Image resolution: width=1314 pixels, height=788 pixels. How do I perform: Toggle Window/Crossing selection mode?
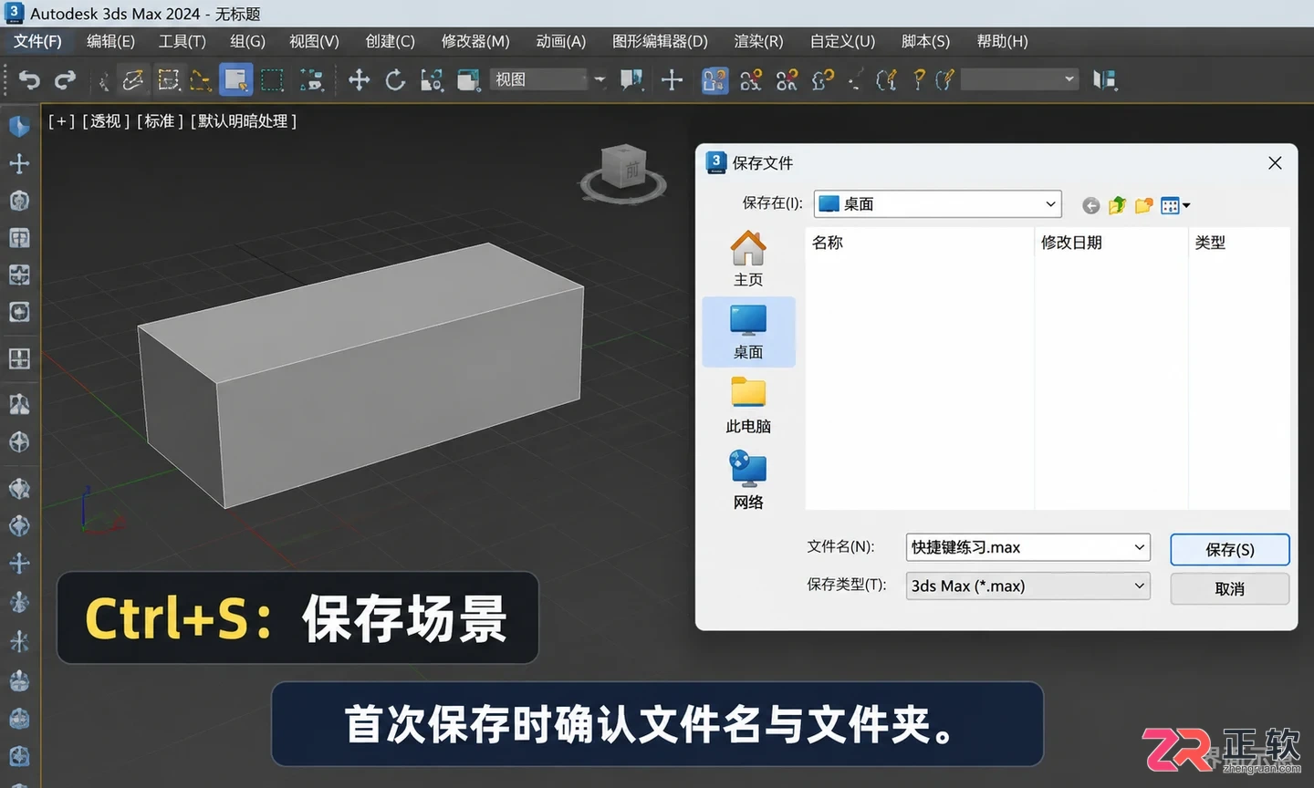coord(312,80)
